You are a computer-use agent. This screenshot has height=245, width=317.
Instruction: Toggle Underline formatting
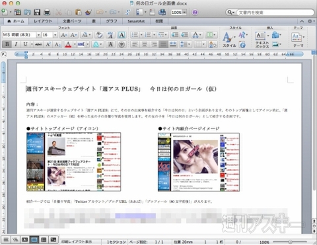pyautogui.click(x=25, y=44)
